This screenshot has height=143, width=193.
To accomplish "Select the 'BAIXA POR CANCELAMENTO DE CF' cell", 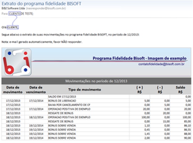I will [x=69, y=105].
